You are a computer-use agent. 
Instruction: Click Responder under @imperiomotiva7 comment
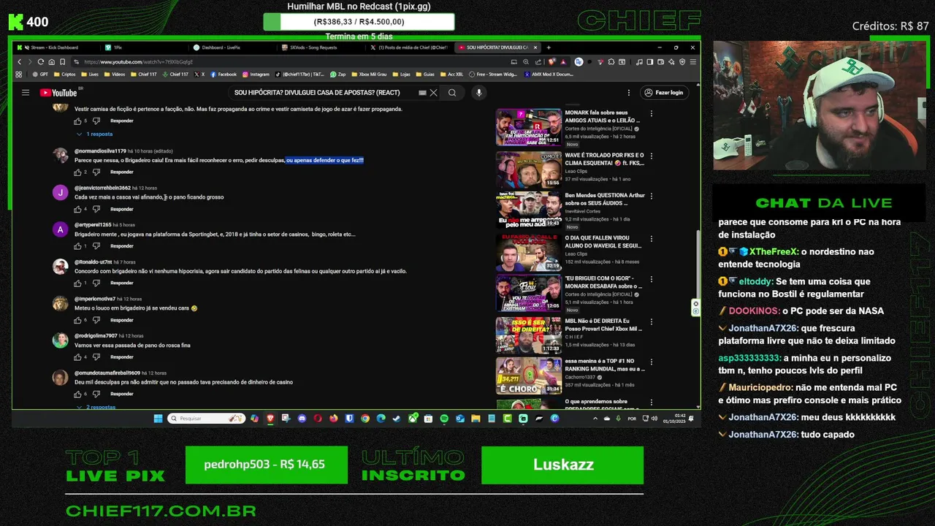pos(121,320)
